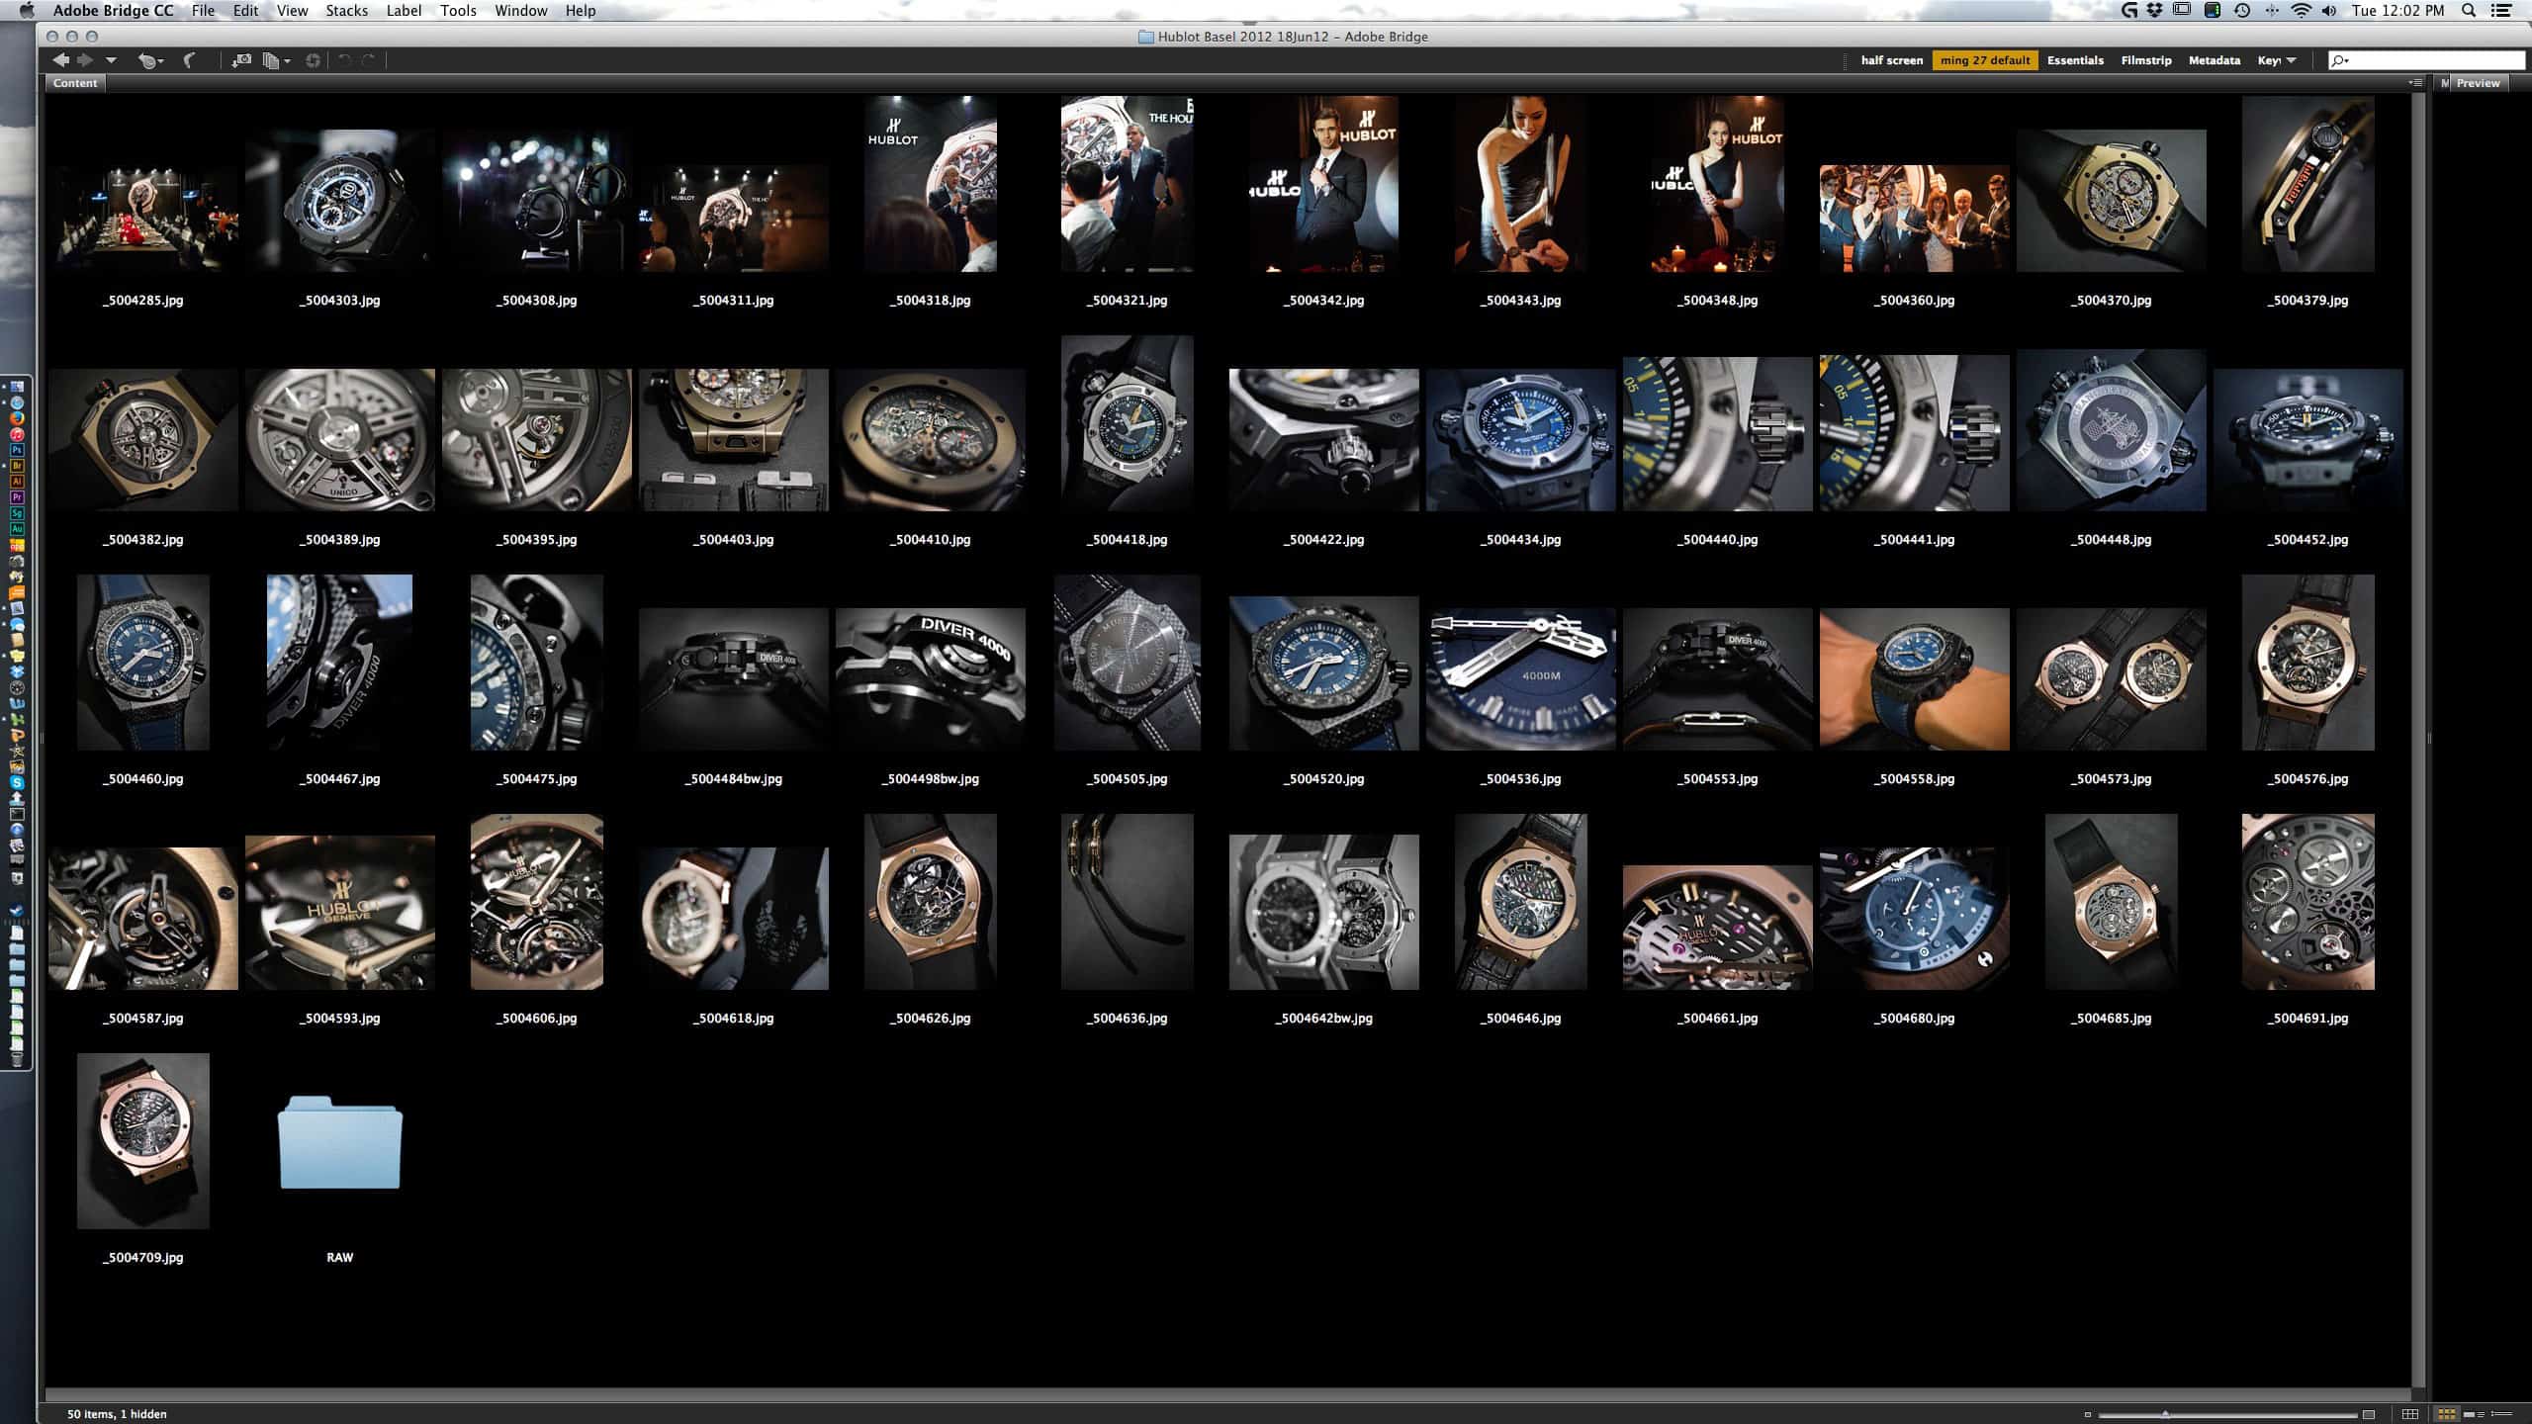This screenshot has height=1424, width=2532.
Task: Switch to Filmstrip workspace
Action: pos(2145,60)
